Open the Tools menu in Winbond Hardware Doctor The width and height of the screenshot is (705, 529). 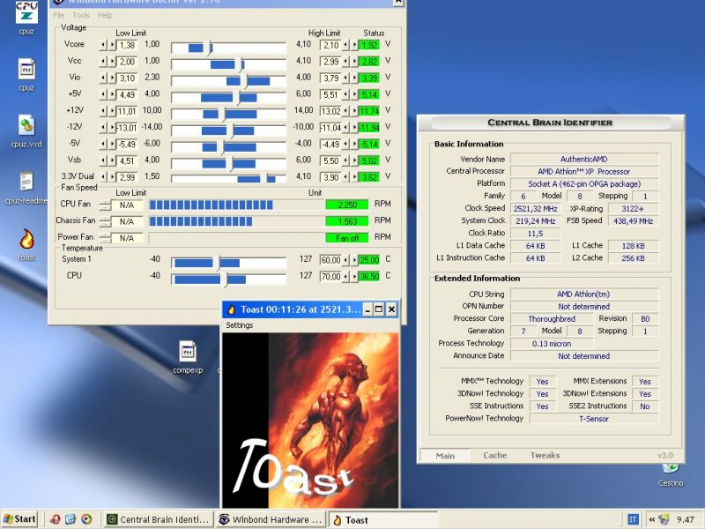[x=81, y=15]
